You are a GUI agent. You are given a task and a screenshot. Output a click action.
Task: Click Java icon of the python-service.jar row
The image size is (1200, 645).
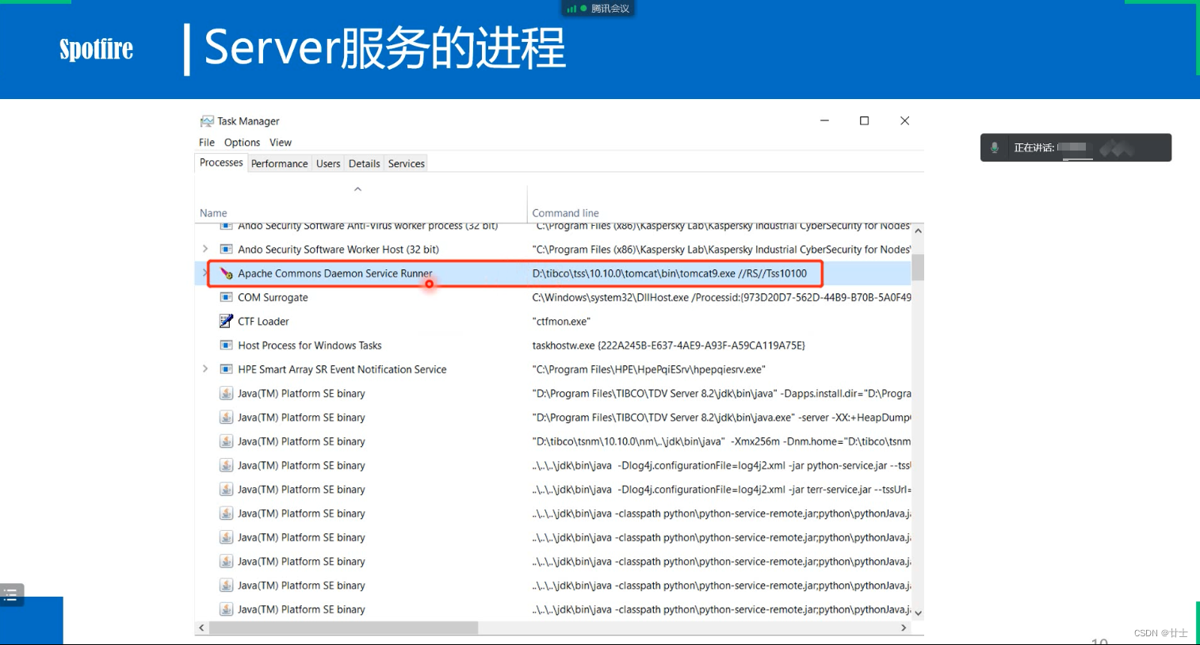click(226, 465)
